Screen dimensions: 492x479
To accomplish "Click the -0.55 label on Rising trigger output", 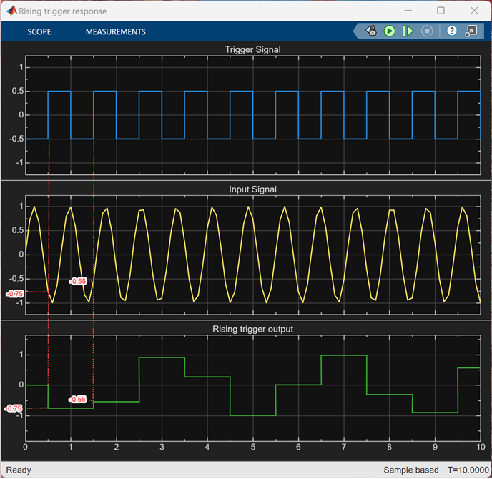I will coord(77,399).
